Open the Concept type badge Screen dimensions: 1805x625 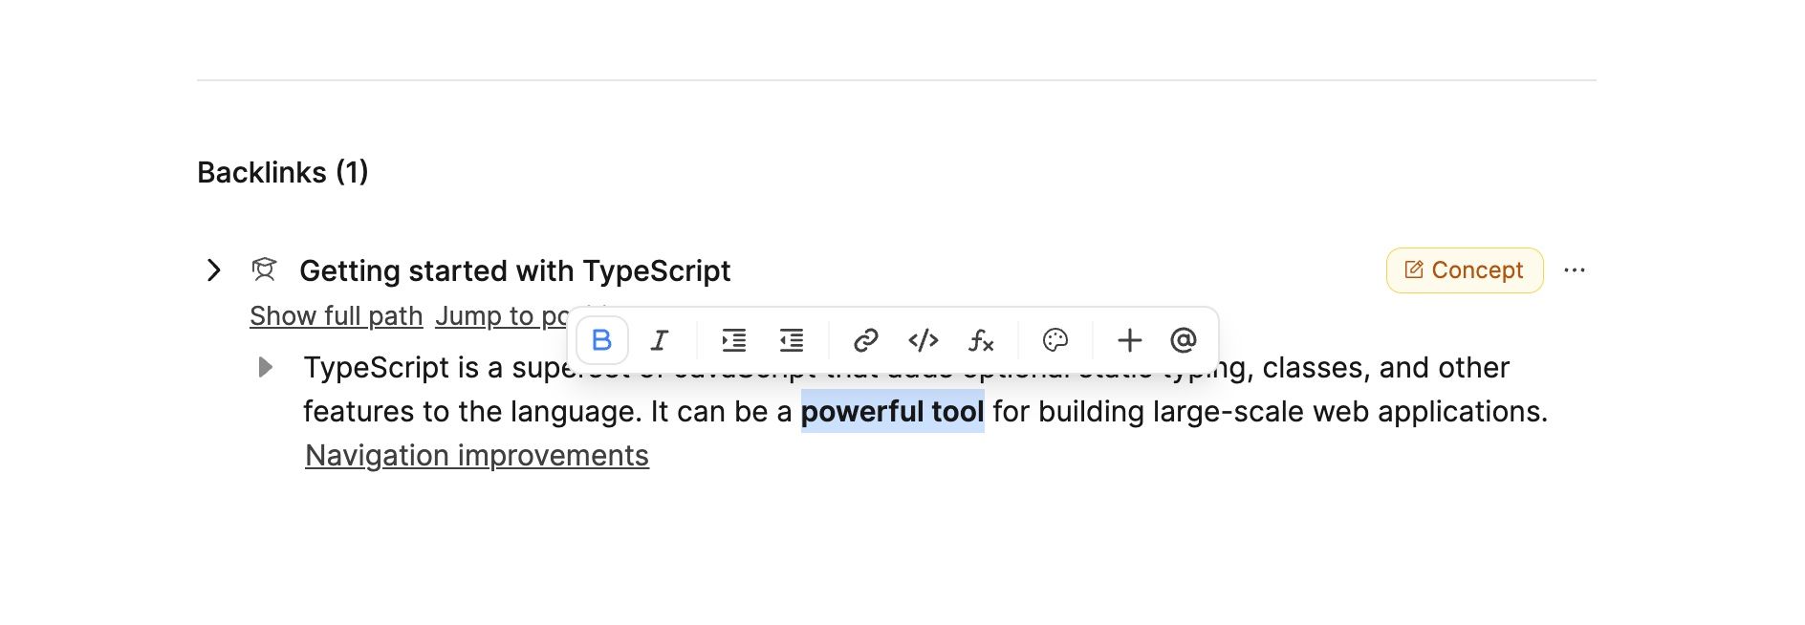tap(1464, 270)
